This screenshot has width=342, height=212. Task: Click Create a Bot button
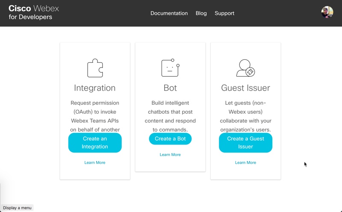point(170,139)
